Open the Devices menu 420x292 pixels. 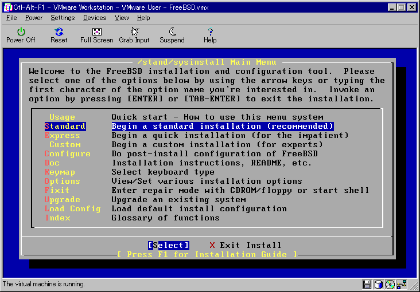pos(95,18)
